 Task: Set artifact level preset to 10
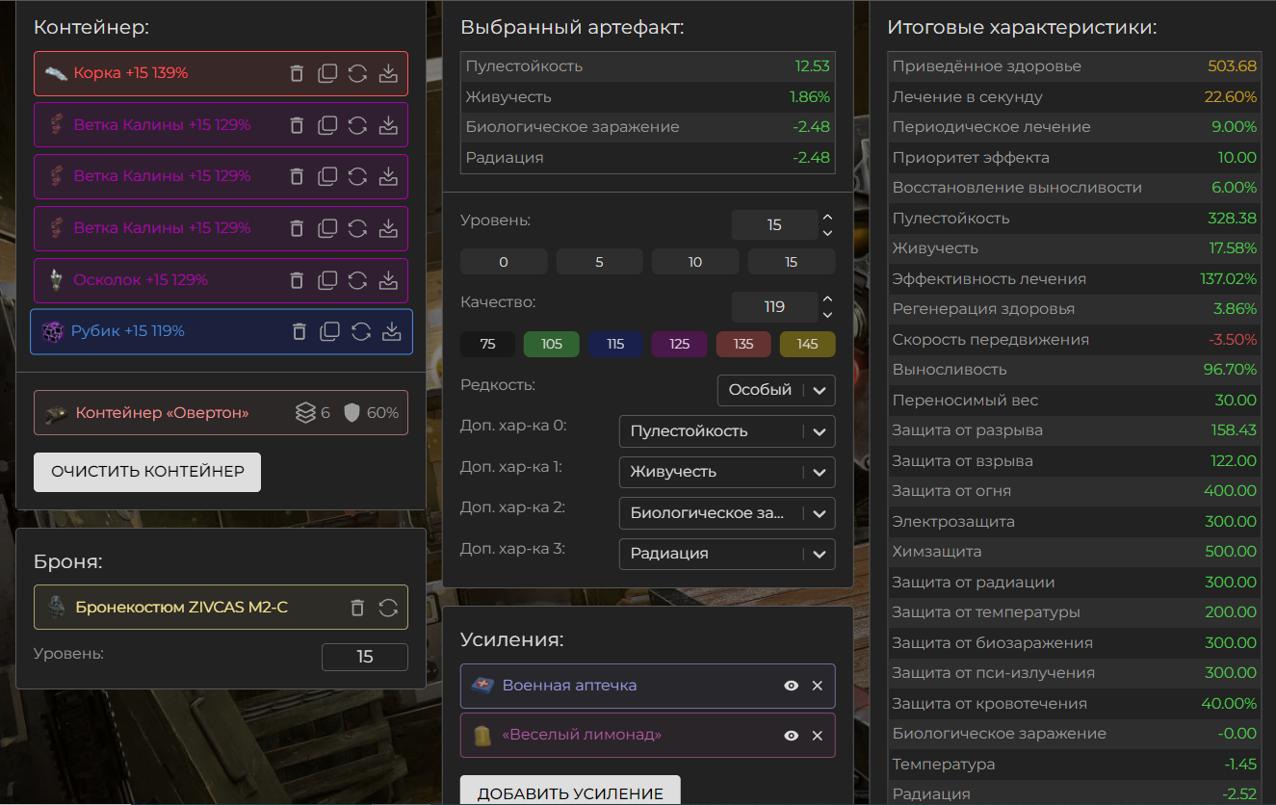coord(695,262)
